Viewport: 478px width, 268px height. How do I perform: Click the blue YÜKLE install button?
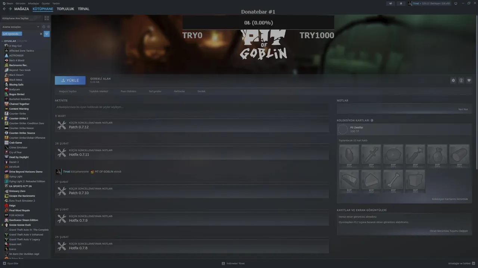click(x=70, y=80)
